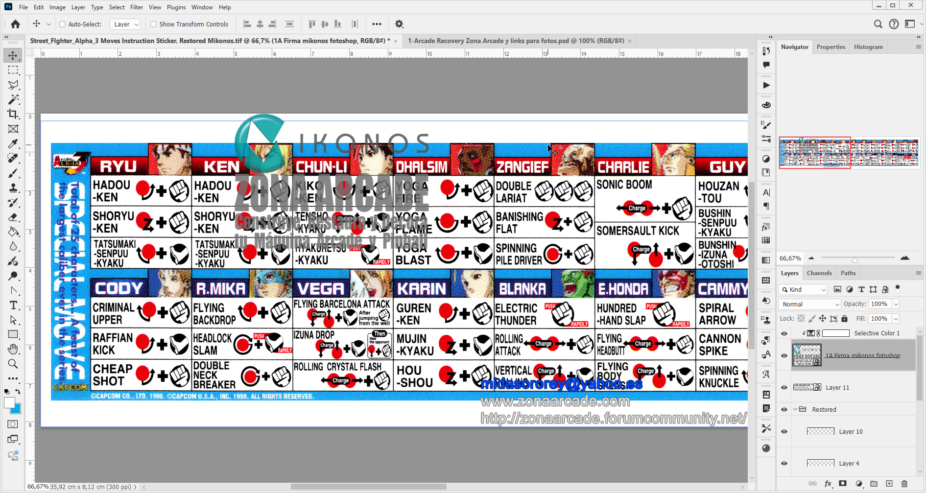The image size is (926, 493).
Task: Enable Show Transform Controls checkbox
Action: click(153, 24)
